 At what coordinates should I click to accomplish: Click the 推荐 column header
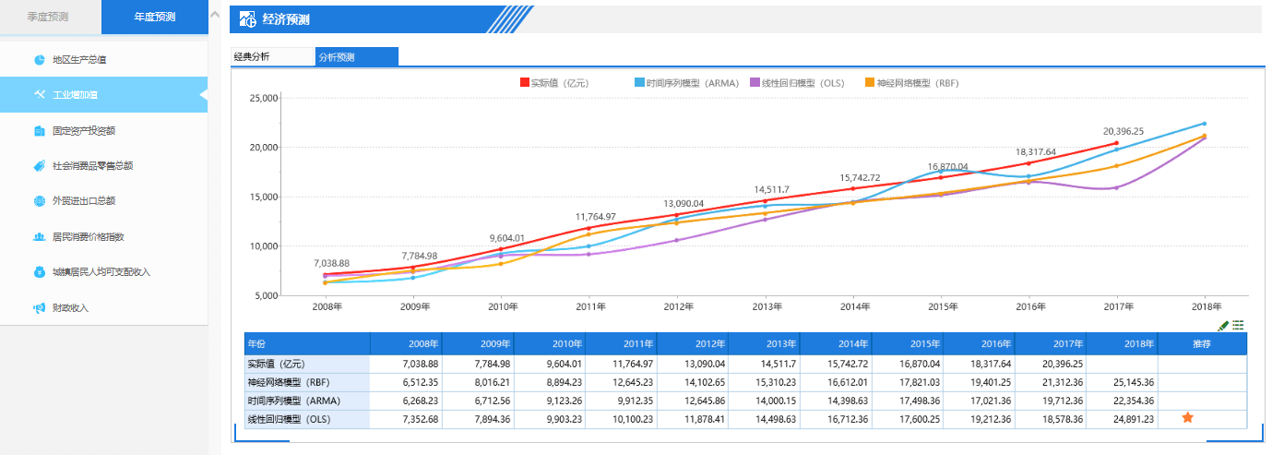tap(1202, 343)
